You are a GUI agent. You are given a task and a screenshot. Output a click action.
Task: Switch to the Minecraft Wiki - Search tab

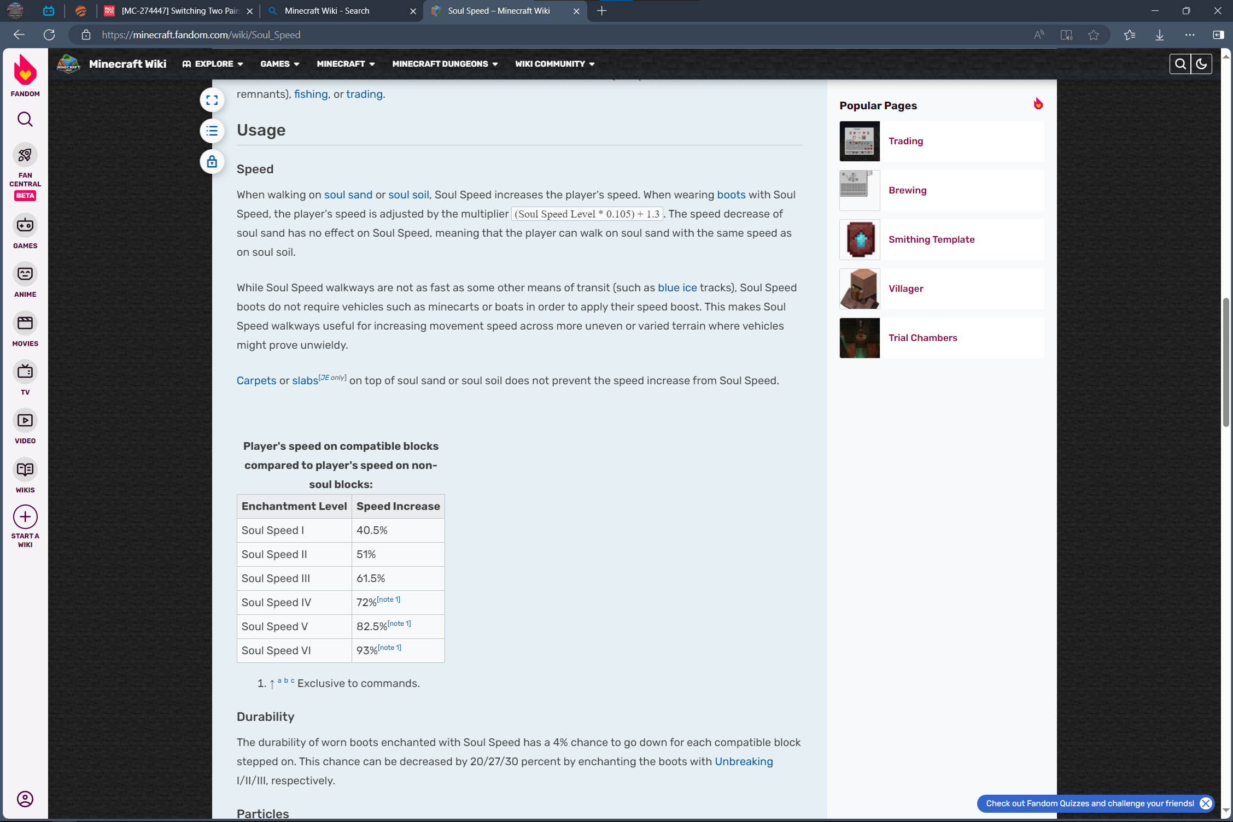(327, 11)
